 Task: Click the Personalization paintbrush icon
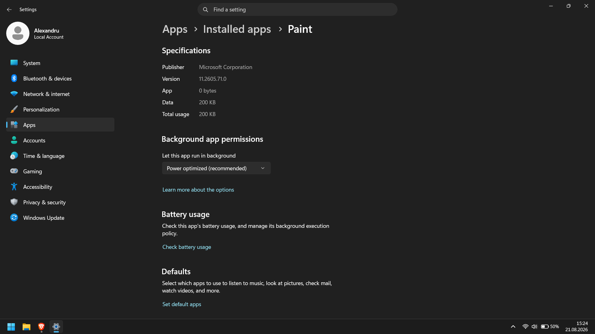coord(14,109)
